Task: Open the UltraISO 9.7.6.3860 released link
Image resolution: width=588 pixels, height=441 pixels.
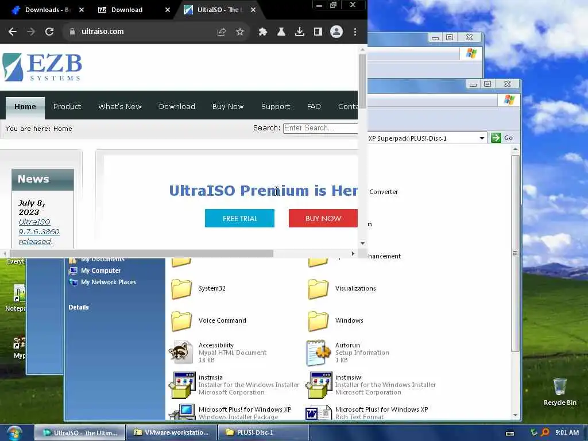Action: coord(39,232)
